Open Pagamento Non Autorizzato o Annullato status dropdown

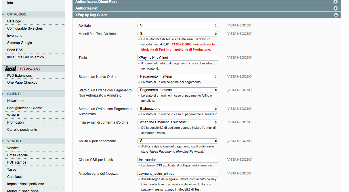[x=178, y=90]
